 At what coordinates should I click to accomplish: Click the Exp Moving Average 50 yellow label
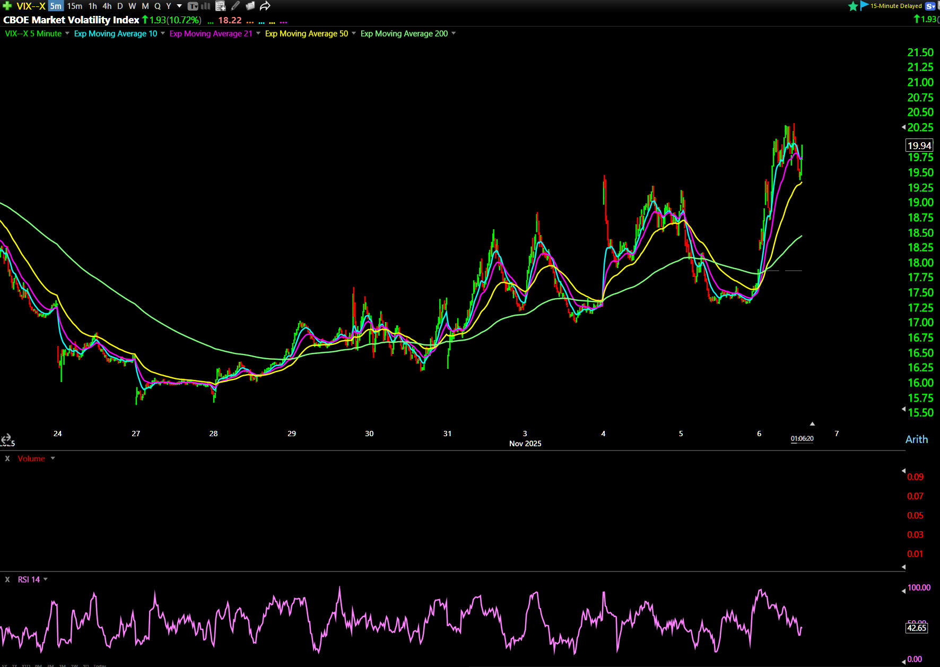coord(306,33)
